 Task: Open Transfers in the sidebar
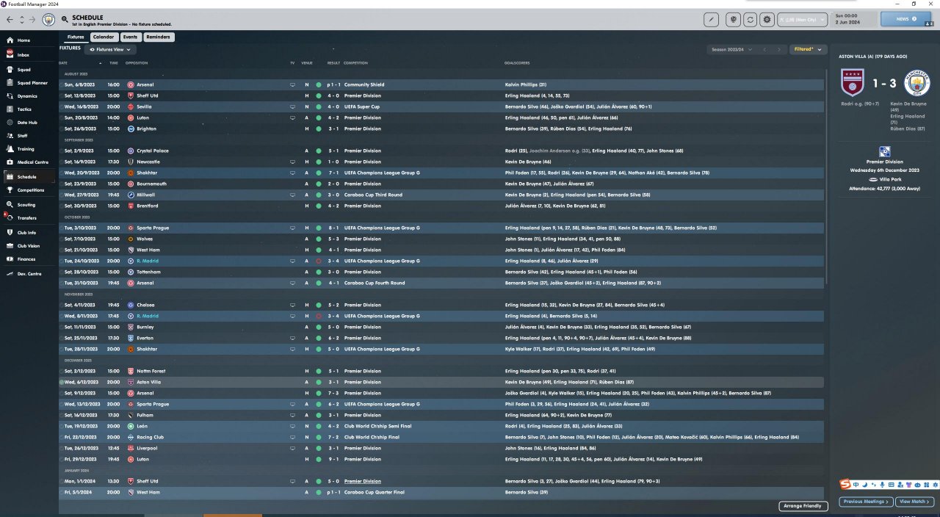[x=28, y=218]
